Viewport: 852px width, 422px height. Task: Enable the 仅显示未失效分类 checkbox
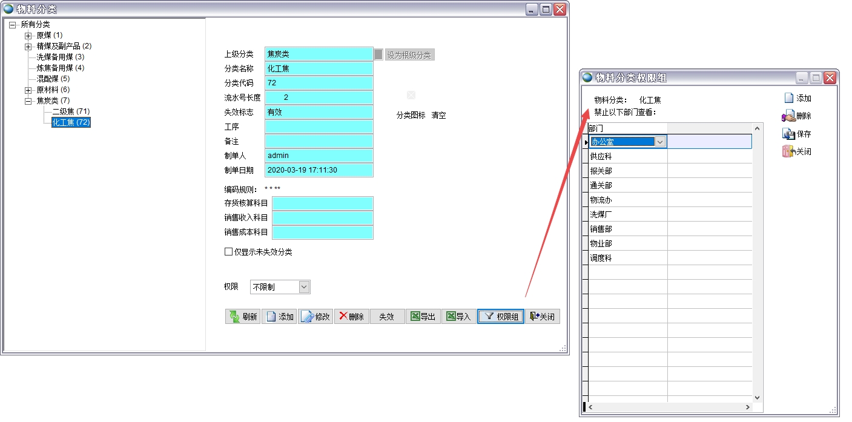point(228,252)
